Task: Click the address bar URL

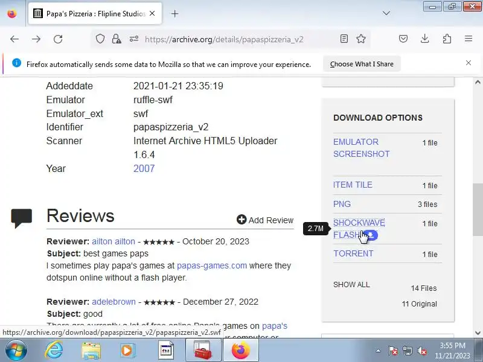Action: tap(224, 39)
